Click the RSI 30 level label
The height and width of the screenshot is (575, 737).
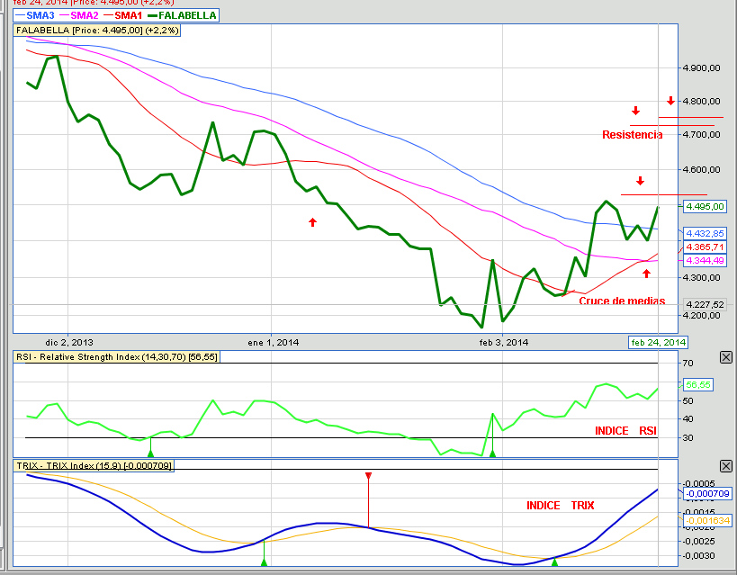click(x=688, y=437)
